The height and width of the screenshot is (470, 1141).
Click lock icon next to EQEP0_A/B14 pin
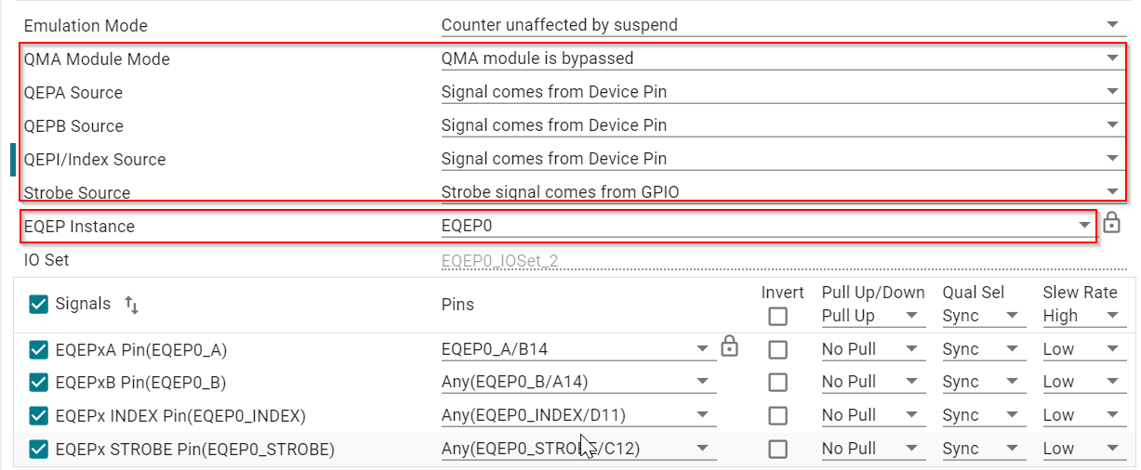[730, 348]
